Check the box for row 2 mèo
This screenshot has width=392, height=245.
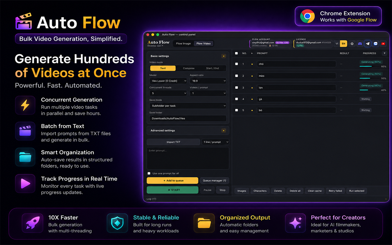[236, 76]
